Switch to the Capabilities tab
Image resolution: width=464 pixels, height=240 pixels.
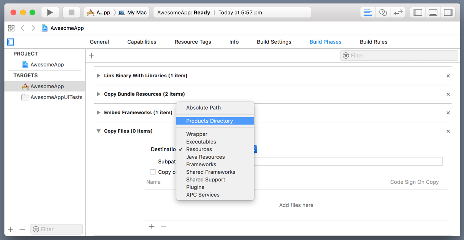coord(142,42)
